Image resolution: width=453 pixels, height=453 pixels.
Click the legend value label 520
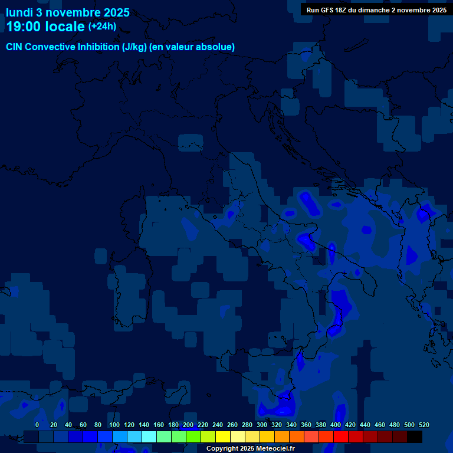click(424, 425)
